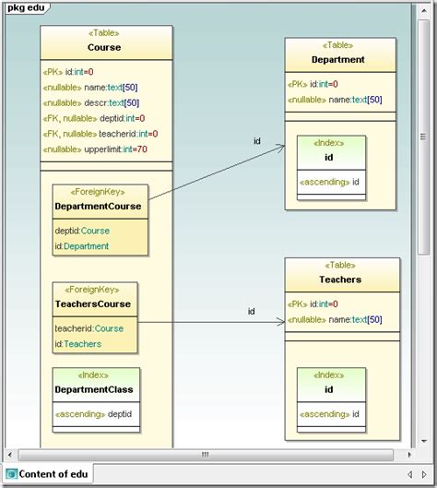Select 'teacherid:Course' in TeachersCourse
The height and width of the screenshot is (488, 437).
(x=89, y=328)
